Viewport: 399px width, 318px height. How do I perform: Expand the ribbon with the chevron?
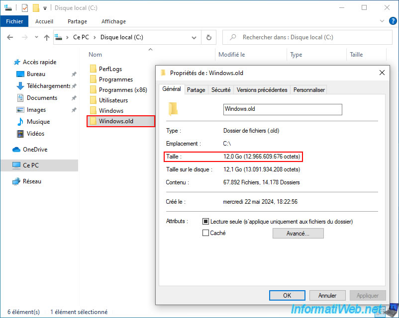[382, 21]
